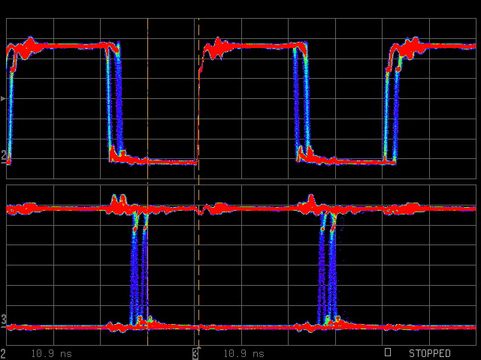Click the 10.9 ns value next to channel 2
This screenshot has width=481, height=360.
point(52,354)
